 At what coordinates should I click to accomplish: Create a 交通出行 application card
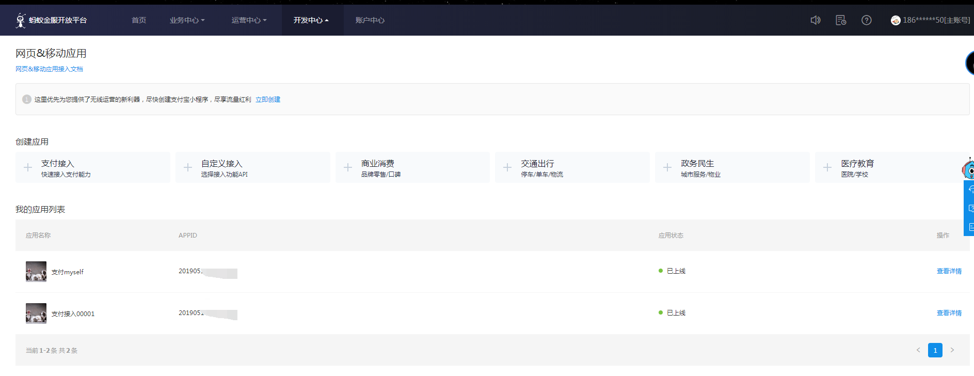[x=572, y=167]
